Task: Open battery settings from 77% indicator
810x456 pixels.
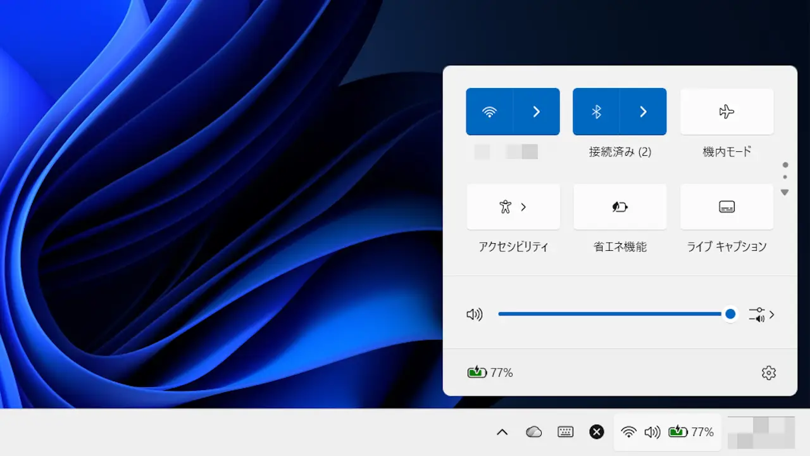Action: (490, 373)
